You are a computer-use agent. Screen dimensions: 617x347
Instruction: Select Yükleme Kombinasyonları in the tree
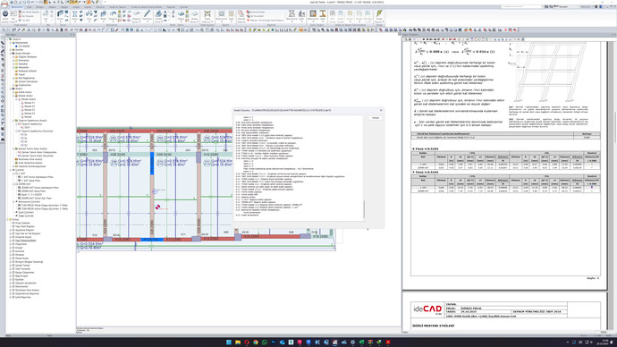(x=32, y=166)
